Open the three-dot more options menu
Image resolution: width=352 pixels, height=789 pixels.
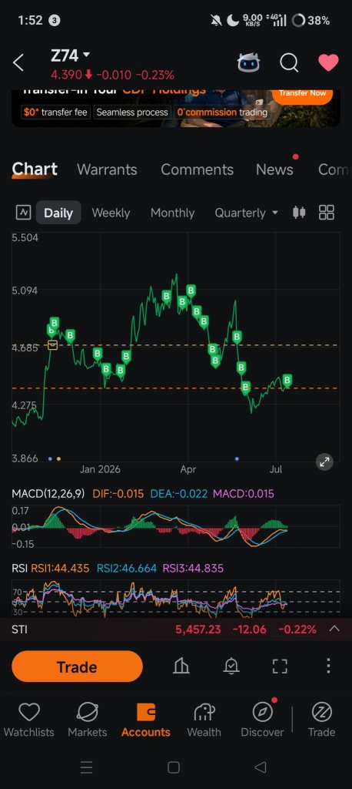click(328, 666)
